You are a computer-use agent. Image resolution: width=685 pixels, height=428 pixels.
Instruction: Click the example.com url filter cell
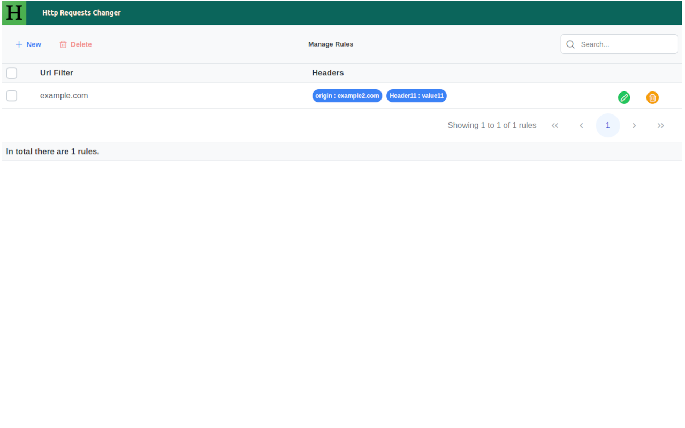64,96
